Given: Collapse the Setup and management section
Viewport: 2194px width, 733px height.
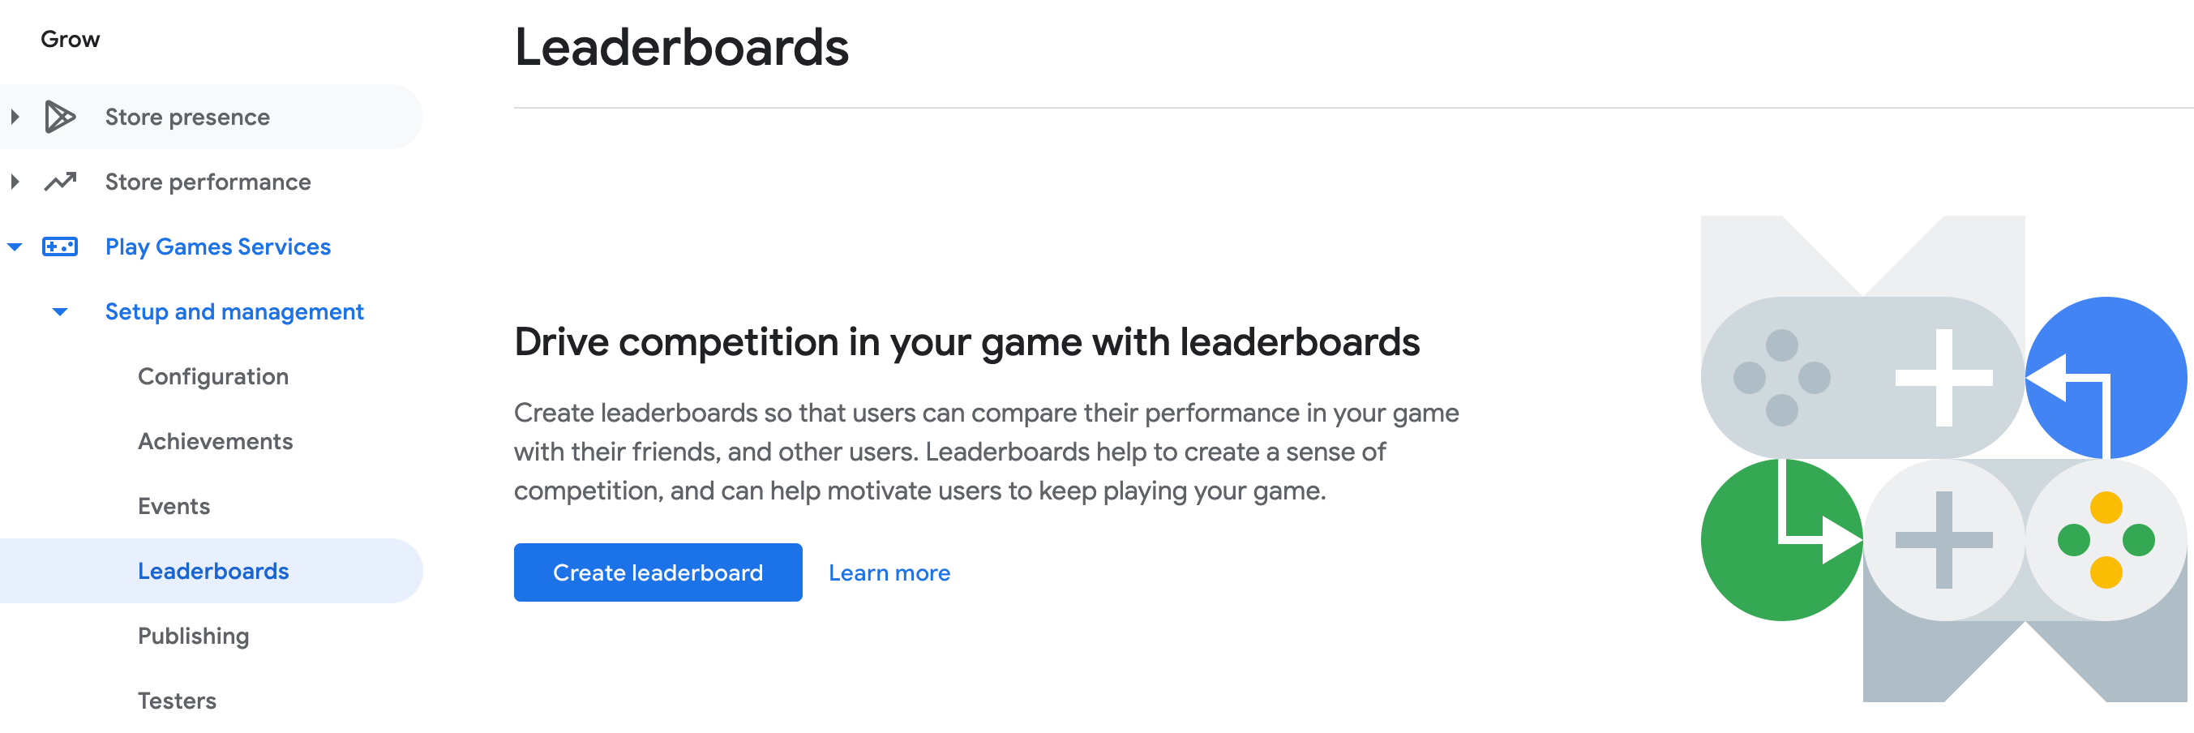Looking at the screenshot, I should (60, 312).
